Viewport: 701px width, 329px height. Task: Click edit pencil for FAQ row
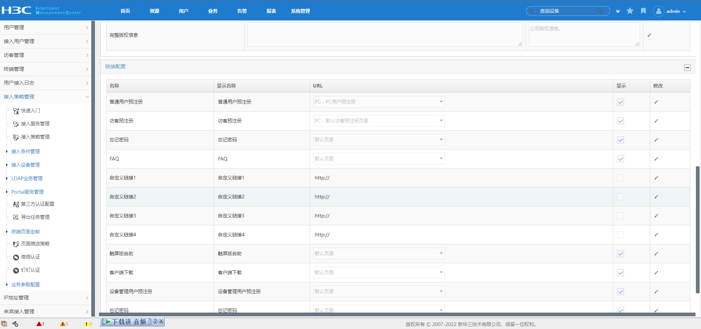point(656,159)
